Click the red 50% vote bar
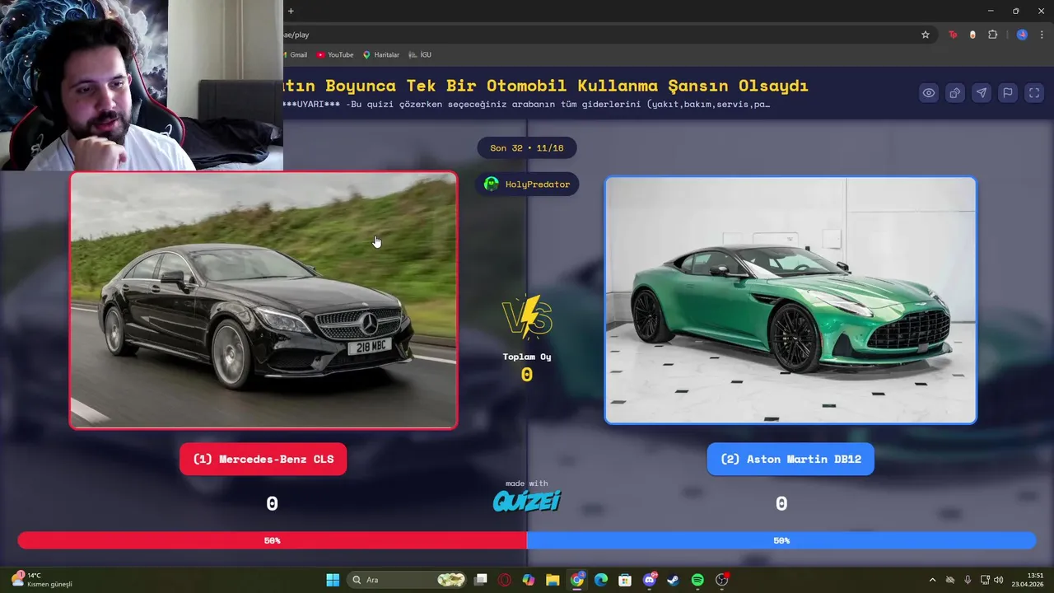The height and width of the screenshot is (593, 1054). click(x=273, y=540)
